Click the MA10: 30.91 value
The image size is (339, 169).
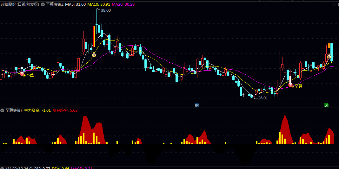tap(99, 4)
